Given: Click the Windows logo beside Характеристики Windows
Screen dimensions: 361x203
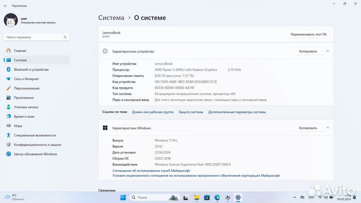Looking at the screenshot, I should [x=105, y=128].
